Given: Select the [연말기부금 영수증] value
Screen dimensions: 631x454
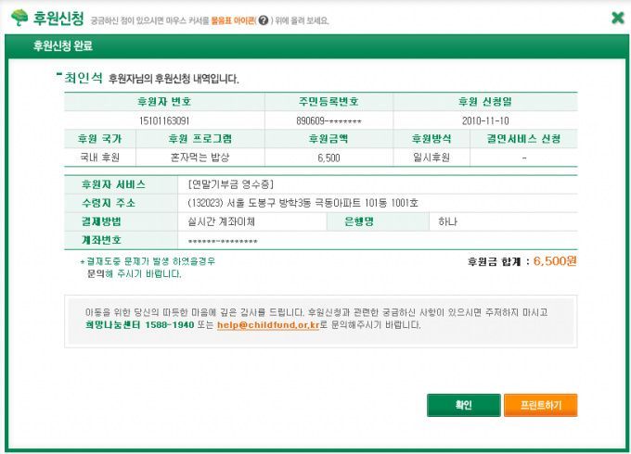Looking at the screenshot, I should [231, 184].
